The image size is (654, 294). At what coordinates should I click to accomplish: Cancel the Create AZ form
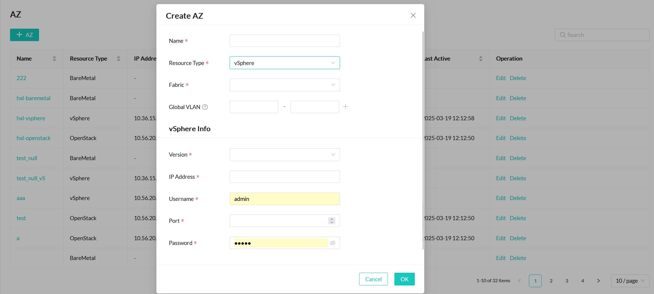coord(373,279)
